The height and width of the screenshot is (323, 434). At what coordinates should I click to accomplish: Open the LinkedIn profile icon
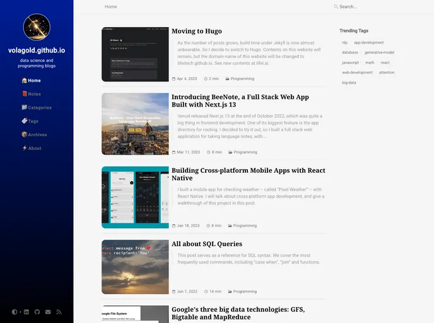26,312
